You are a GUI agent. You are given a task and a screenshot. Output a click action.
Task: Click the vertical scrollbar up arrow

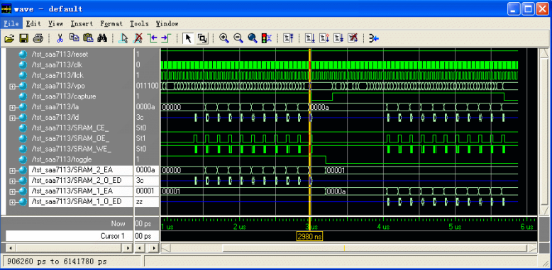[544, 52]
